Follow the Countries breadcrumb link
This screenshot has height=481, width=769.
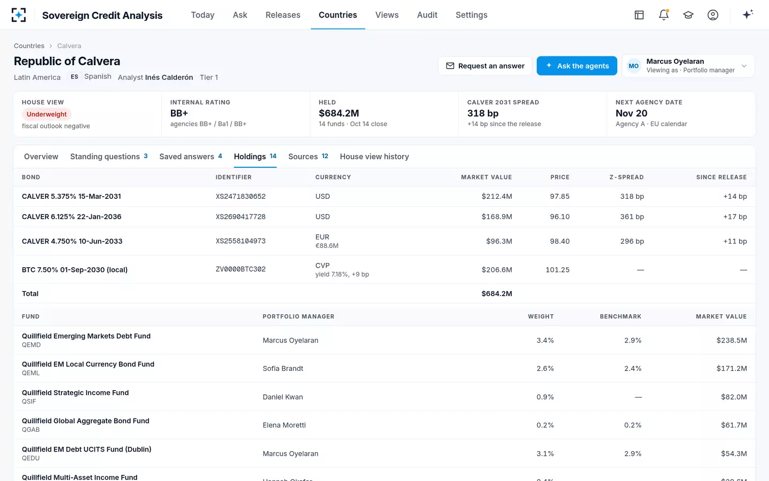29,46
